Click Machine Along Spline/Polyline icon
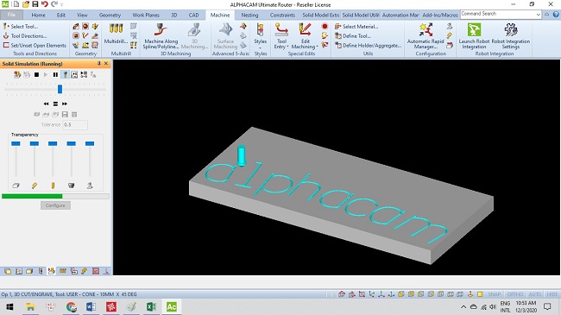This screenshot has height=315, width=561. (161, 35)
